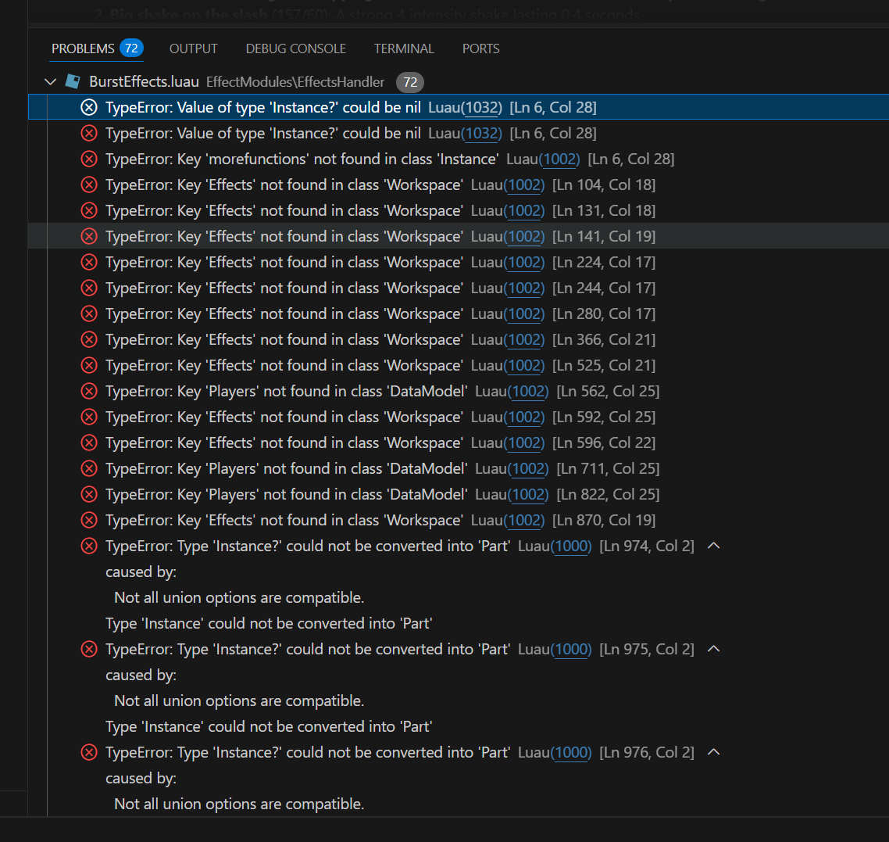Switch to the TERMINAL tab

point(404,48)
